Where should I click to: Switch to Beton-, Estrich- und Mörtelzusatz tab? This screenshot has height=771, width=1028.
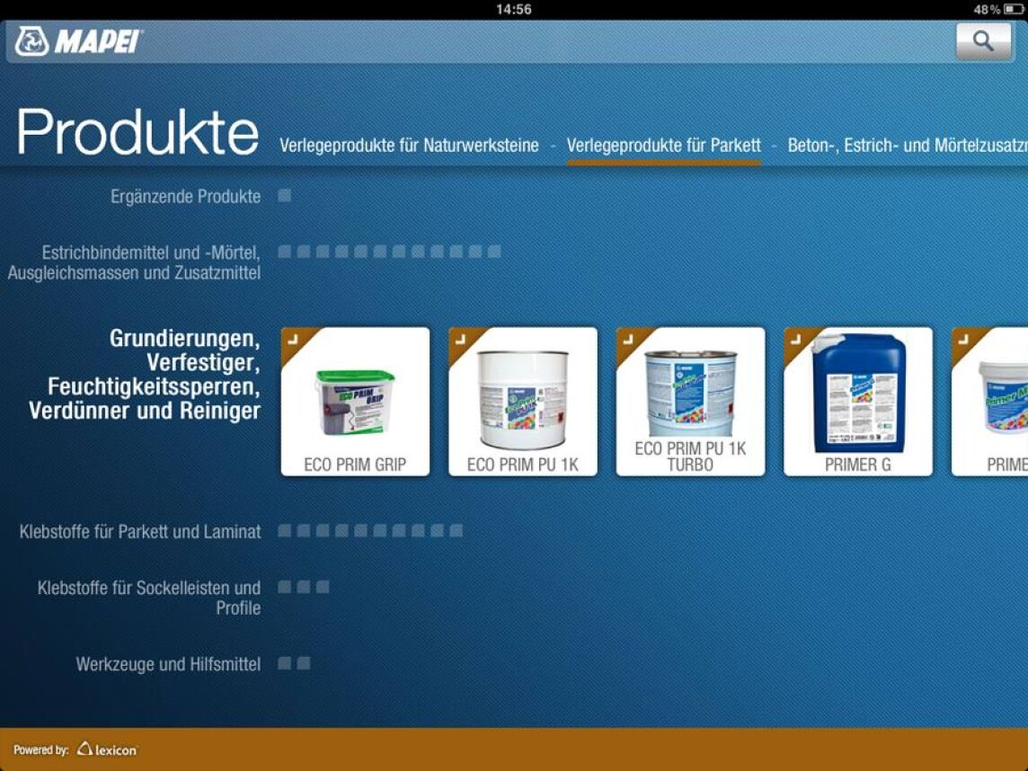[x=908, y=145]
